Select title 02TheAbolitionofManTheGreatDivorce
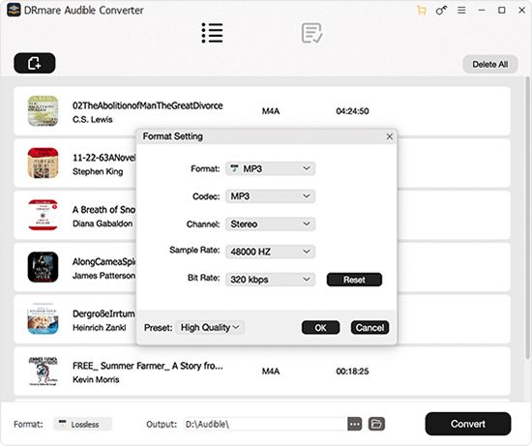 148,105
